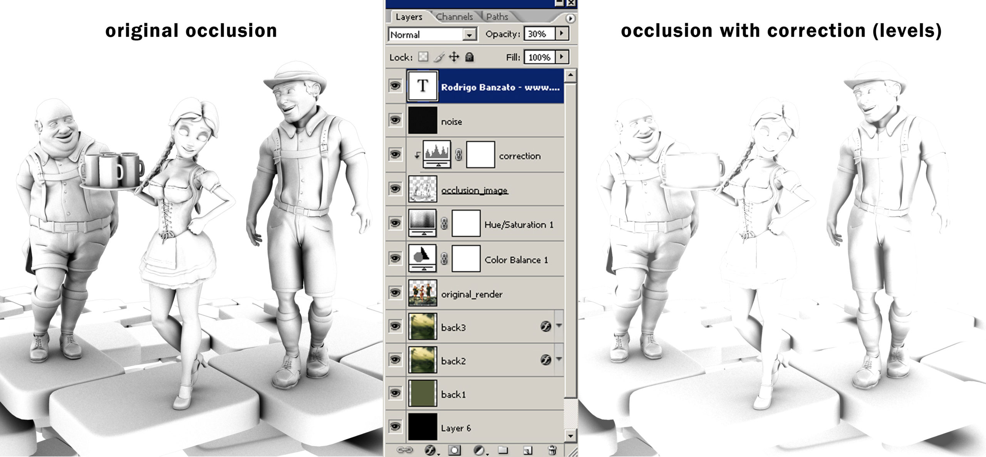Toggle visibility of the original_render layer

coord(395,293)
